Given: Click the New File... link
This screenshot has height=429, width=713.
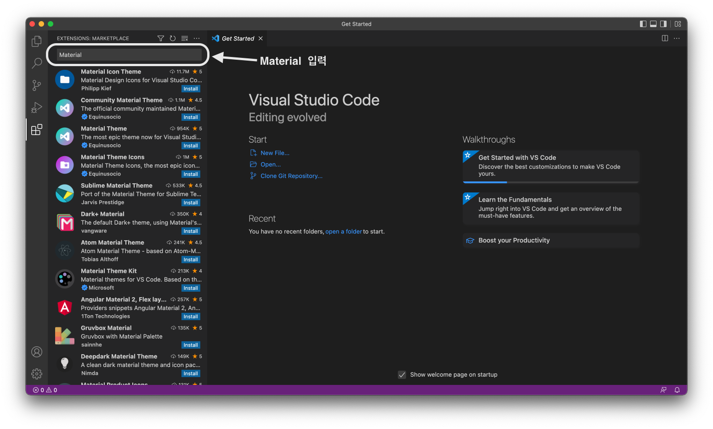Looking at the screenshot, I should (x=275, y=153).
